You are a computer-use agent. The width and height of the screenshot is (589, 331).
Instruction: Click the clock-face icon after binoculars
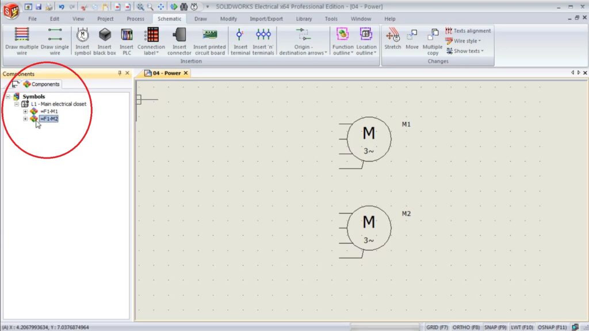(194, 7)
